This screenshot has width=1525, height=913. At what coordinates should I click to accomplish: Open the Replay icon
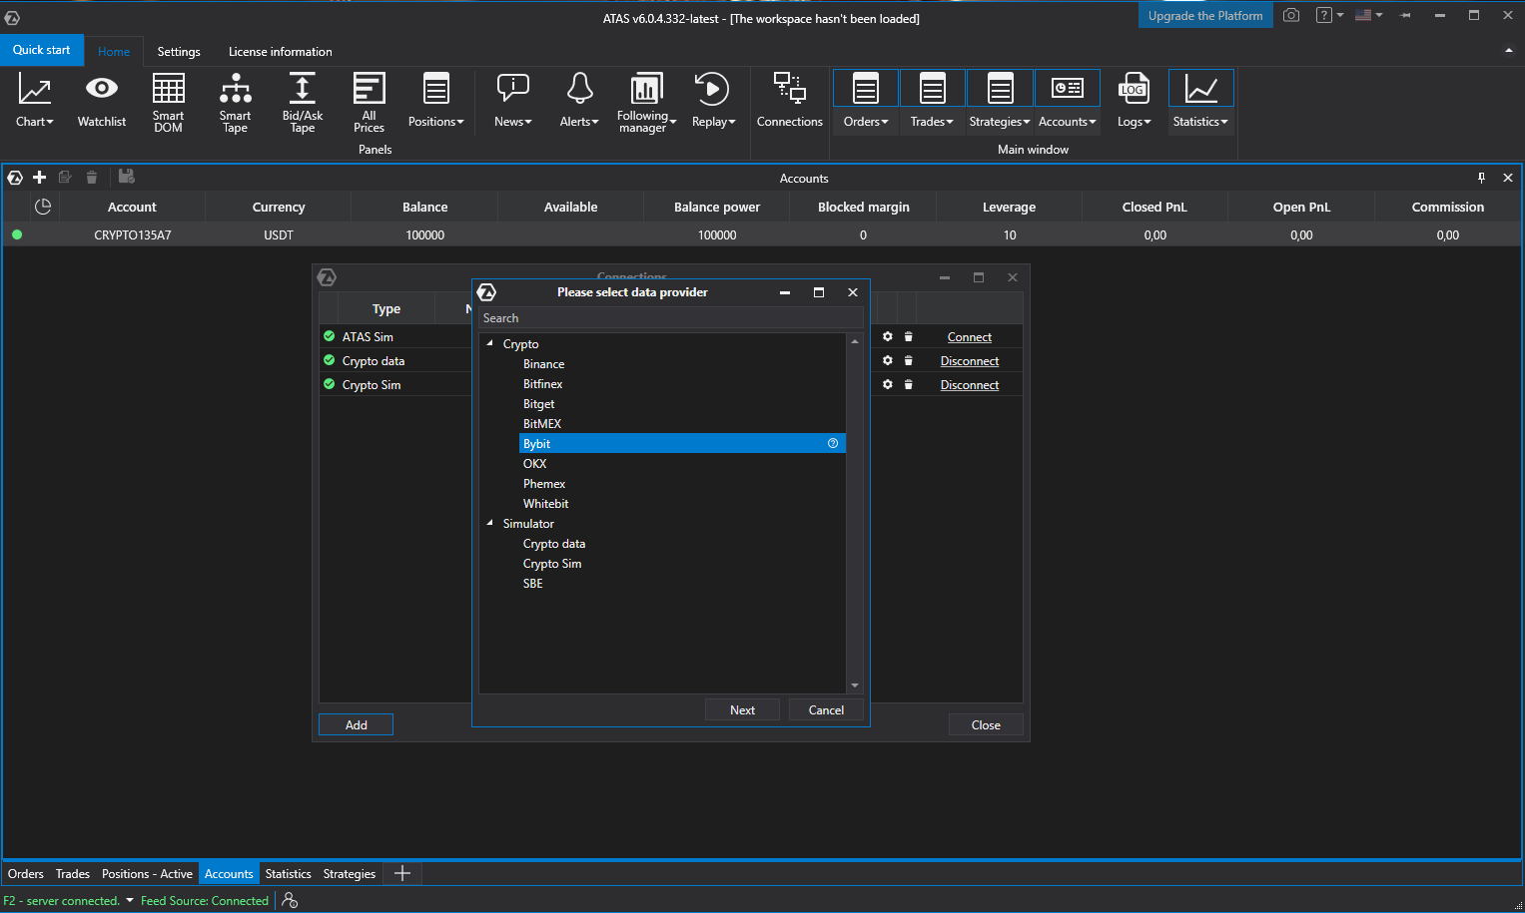(711, 89)
